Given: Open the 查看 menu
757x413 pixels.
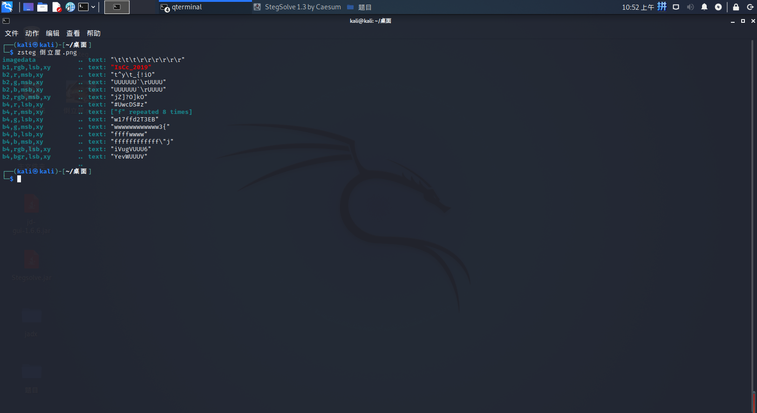Looking at the screenshot, I should point(73,33).
